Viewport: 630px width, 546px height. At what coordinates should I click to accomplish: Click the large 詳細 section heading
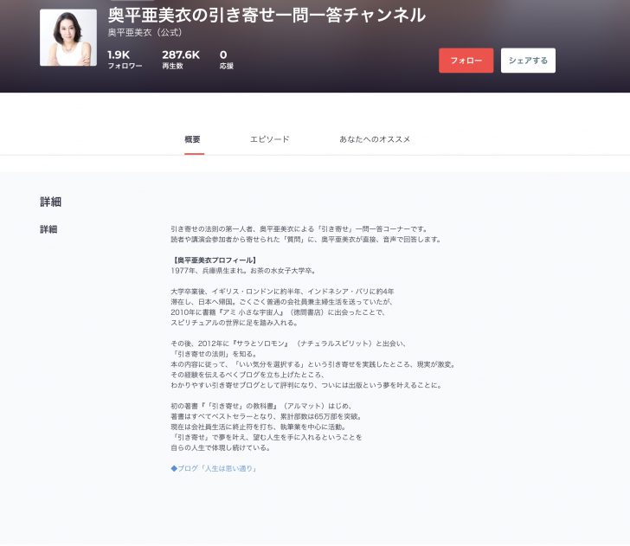(50, 202)
